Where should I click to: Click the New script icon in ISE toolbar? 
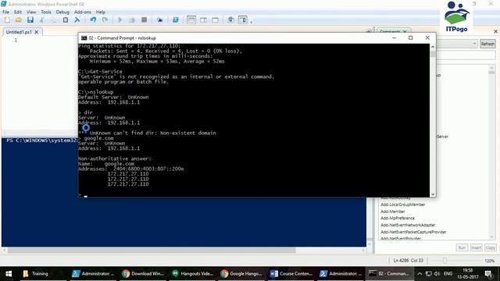[x=7, y=20]
